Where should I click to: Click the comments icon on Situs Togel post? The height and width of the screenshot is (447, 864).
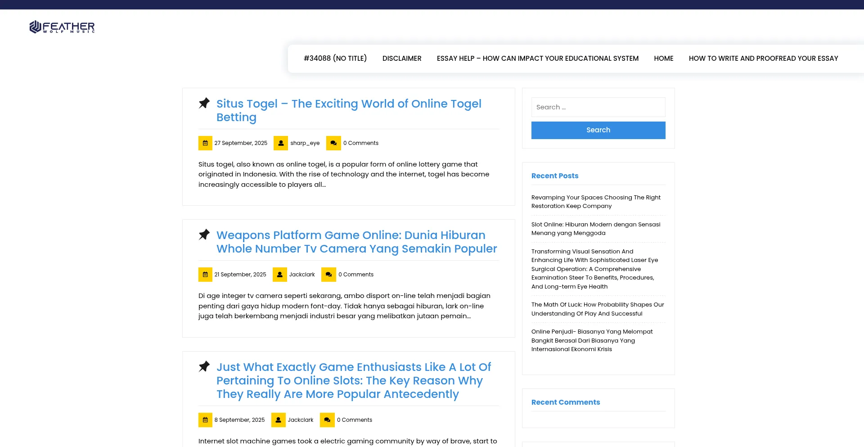point(333,143)
